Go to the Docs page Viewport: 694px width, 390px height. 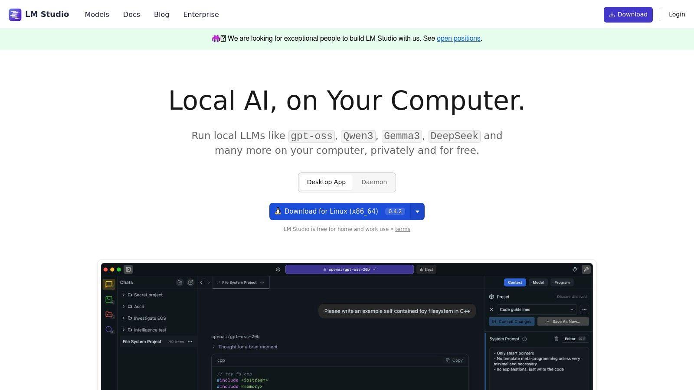131,14
